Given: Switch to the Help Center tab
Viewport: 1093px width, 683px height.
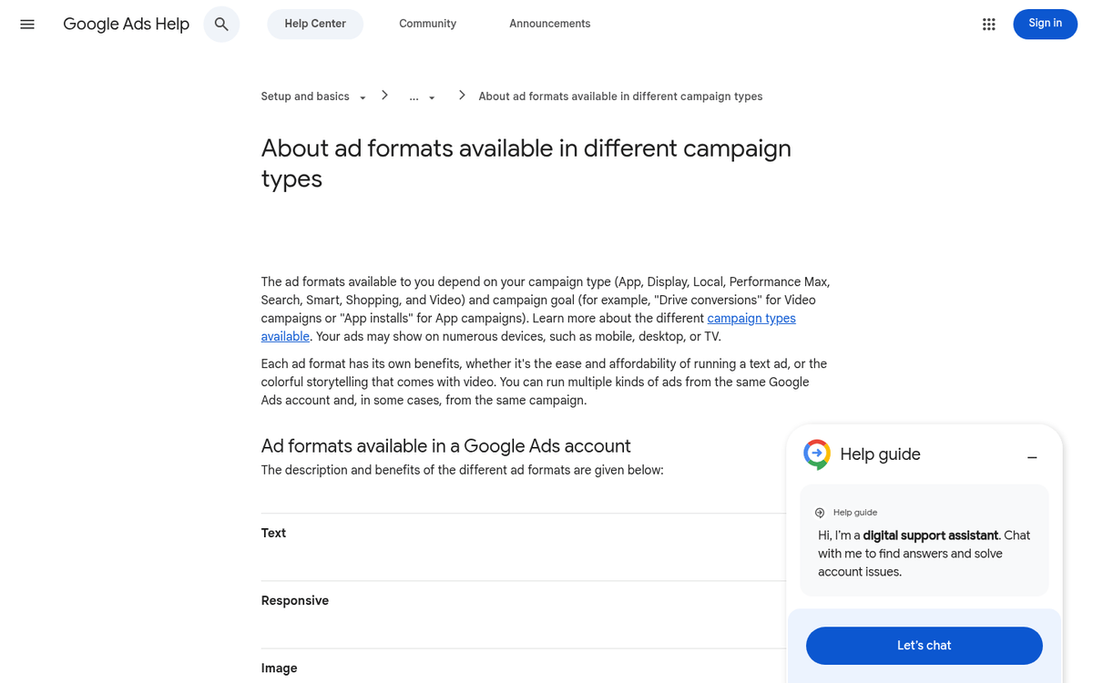Looking at the screenshot, I should click(x=315, y=25).
